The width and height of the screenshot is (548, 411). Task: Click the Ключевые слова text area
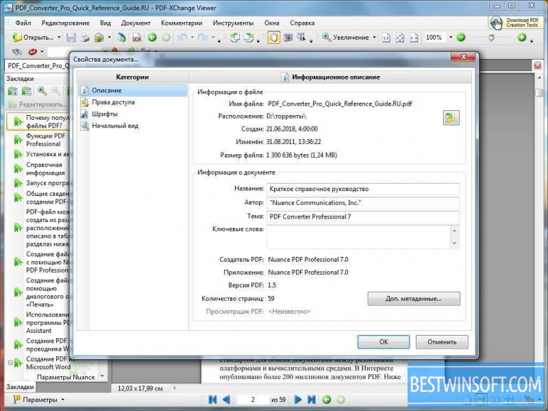(359, 236)
